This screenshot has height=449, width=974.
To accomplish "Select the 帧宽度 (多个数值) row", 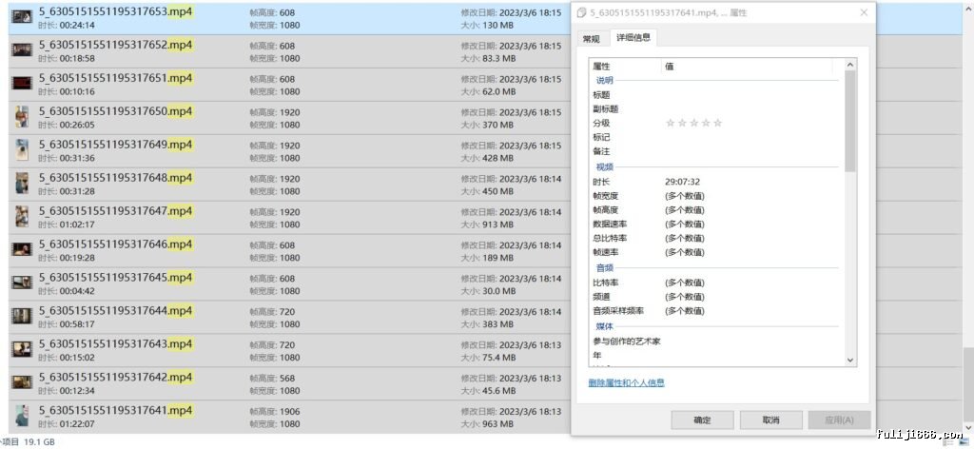I will [714, 196].
